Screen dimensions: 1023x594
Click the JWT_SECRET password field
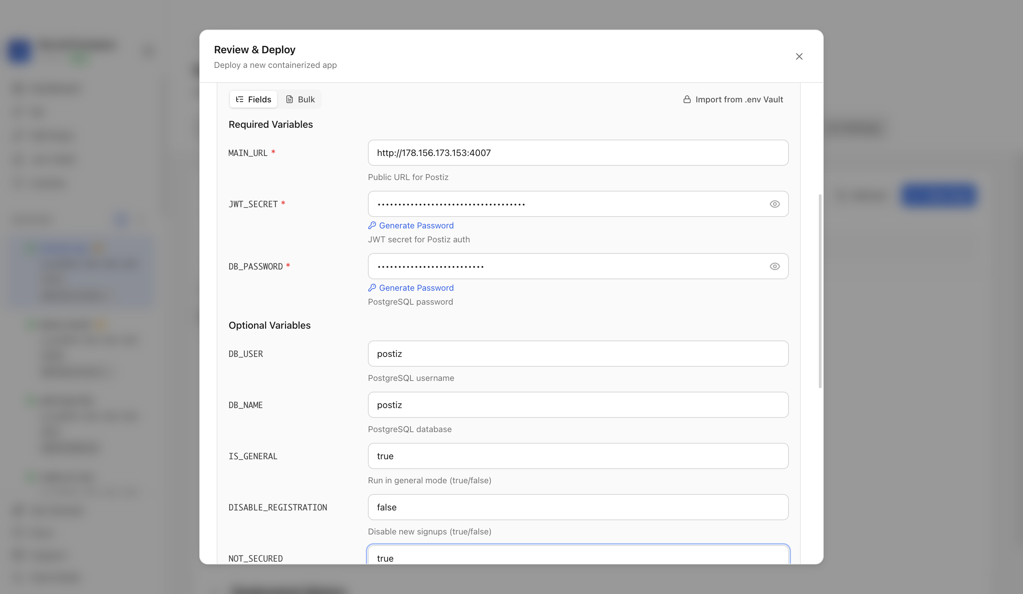tap(578, 204)
